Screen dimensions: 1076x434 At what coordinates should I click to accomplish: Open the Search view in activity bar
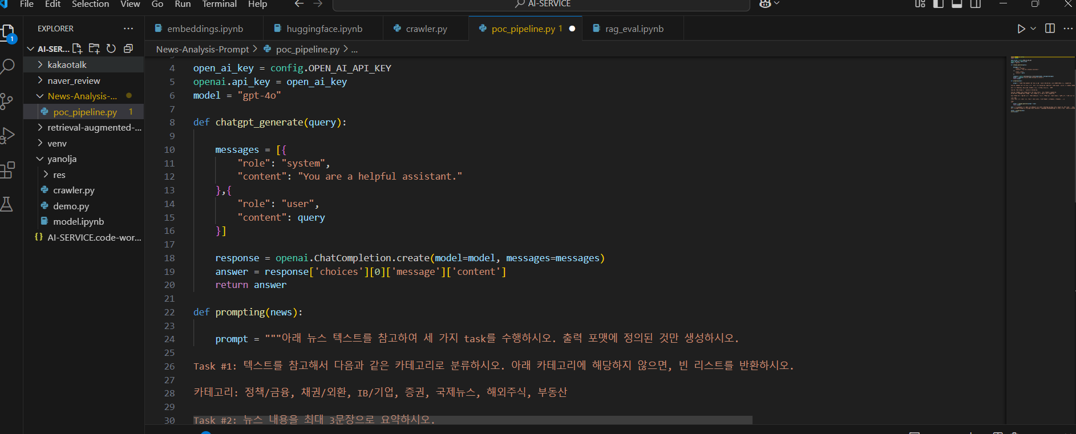click(8, 67)
